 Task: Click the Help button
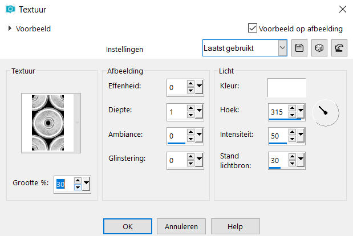236,226
